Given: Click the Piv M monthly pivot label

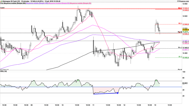Looking at the screenshot, I should coord(180,32).
